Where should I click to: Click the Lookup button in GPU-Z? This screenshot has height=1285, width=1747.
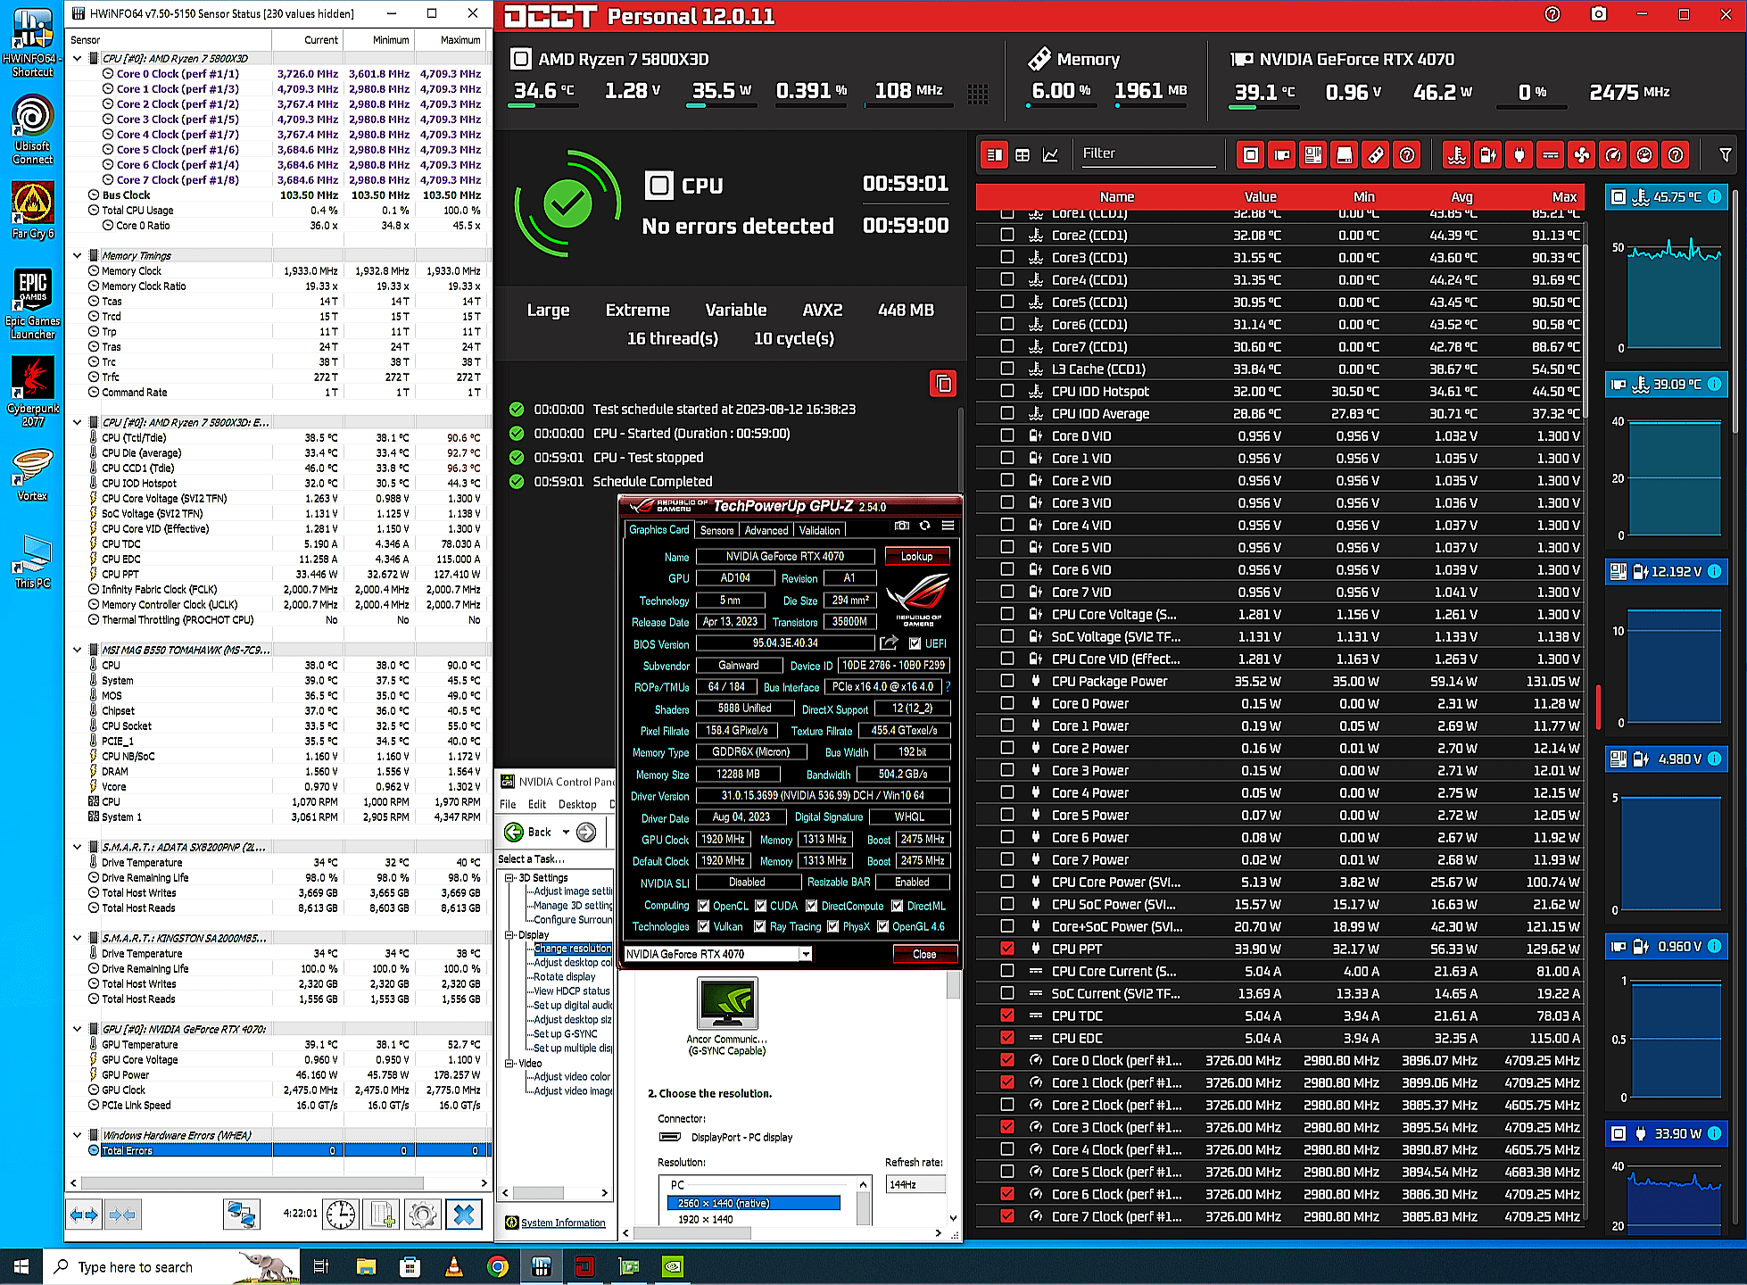pos(916,556)
